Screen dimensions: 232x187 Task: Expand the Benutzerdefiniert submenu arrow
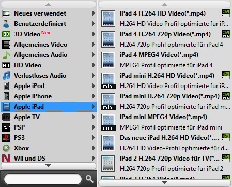(x=94, y=24)
